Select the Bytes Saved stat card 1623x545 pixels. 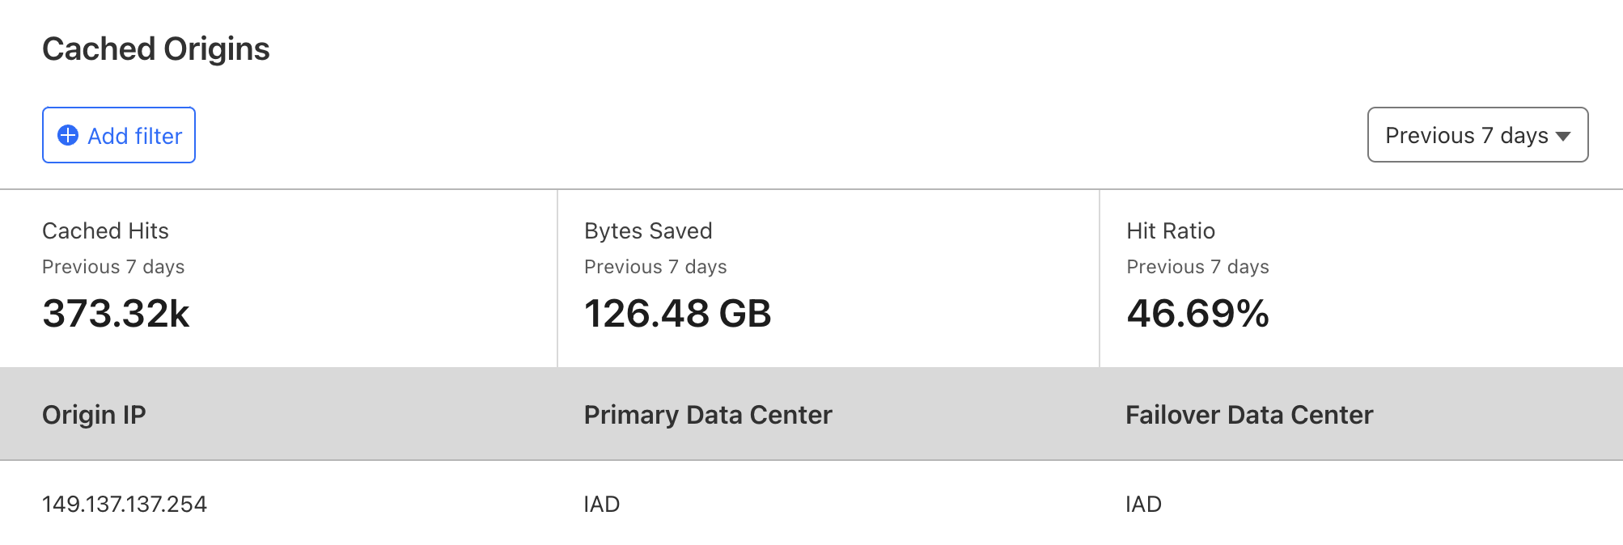tap(828, 278)
